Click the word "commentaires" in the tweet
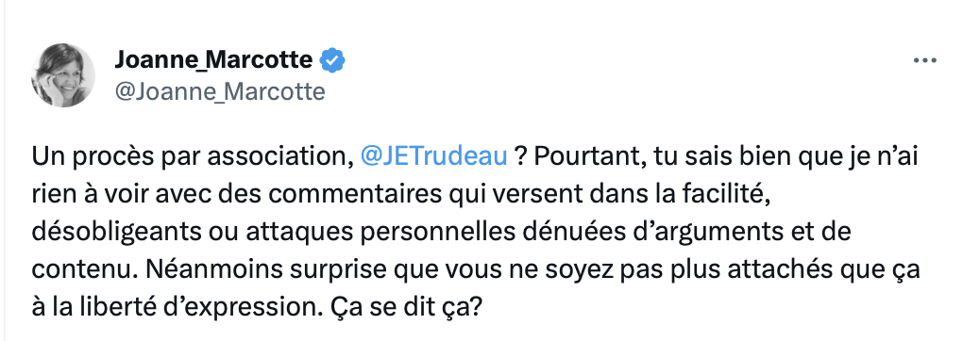The width and height of the screenshot is (963, 341). [335, 197]
